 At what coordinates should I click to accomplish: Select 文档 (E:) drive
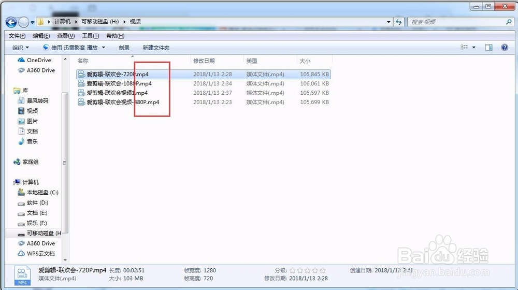33,213
